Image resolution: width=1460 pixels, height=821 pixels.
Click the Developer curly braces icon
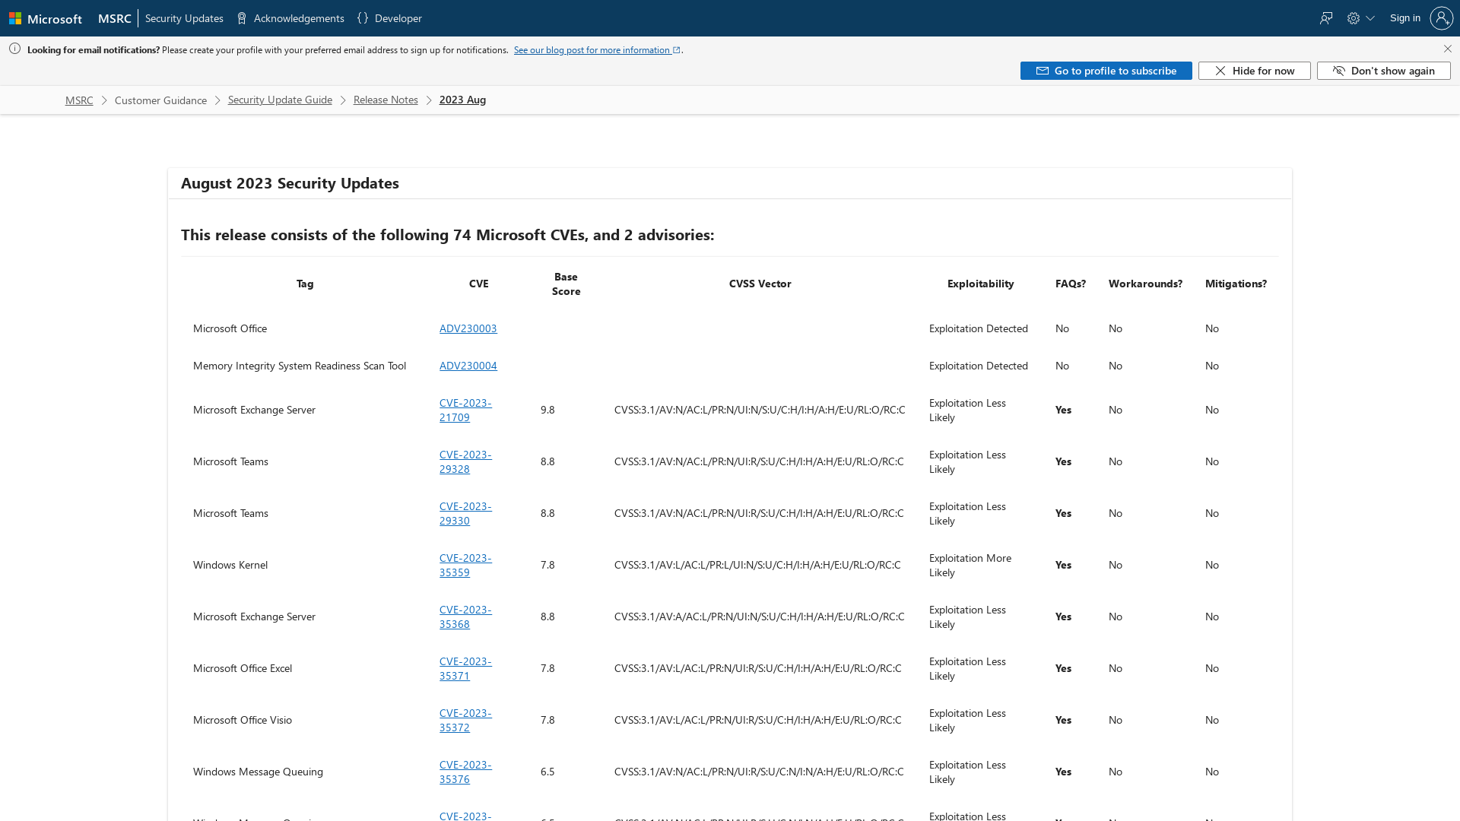point(363,18)
